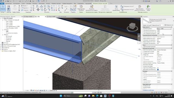Collapse the 3D виды tree node
Image resolution: width=174 pixels, height=98 pixels.
tap(3, 30)
